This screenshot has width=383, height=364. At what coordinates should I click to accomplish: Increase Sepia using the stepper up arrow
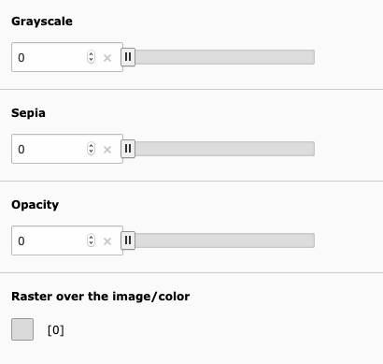pyautogui.click(x=91, y=146)
